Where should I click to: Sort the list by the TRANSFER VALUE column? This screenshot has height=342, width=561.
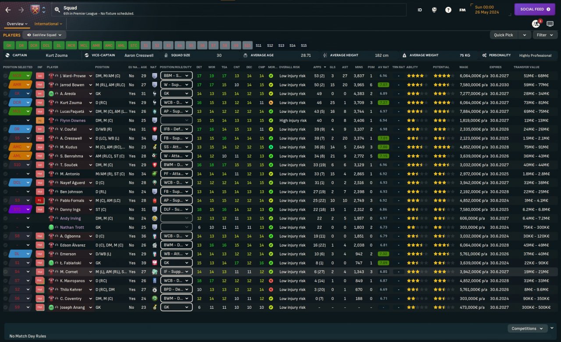coord(527,67)
